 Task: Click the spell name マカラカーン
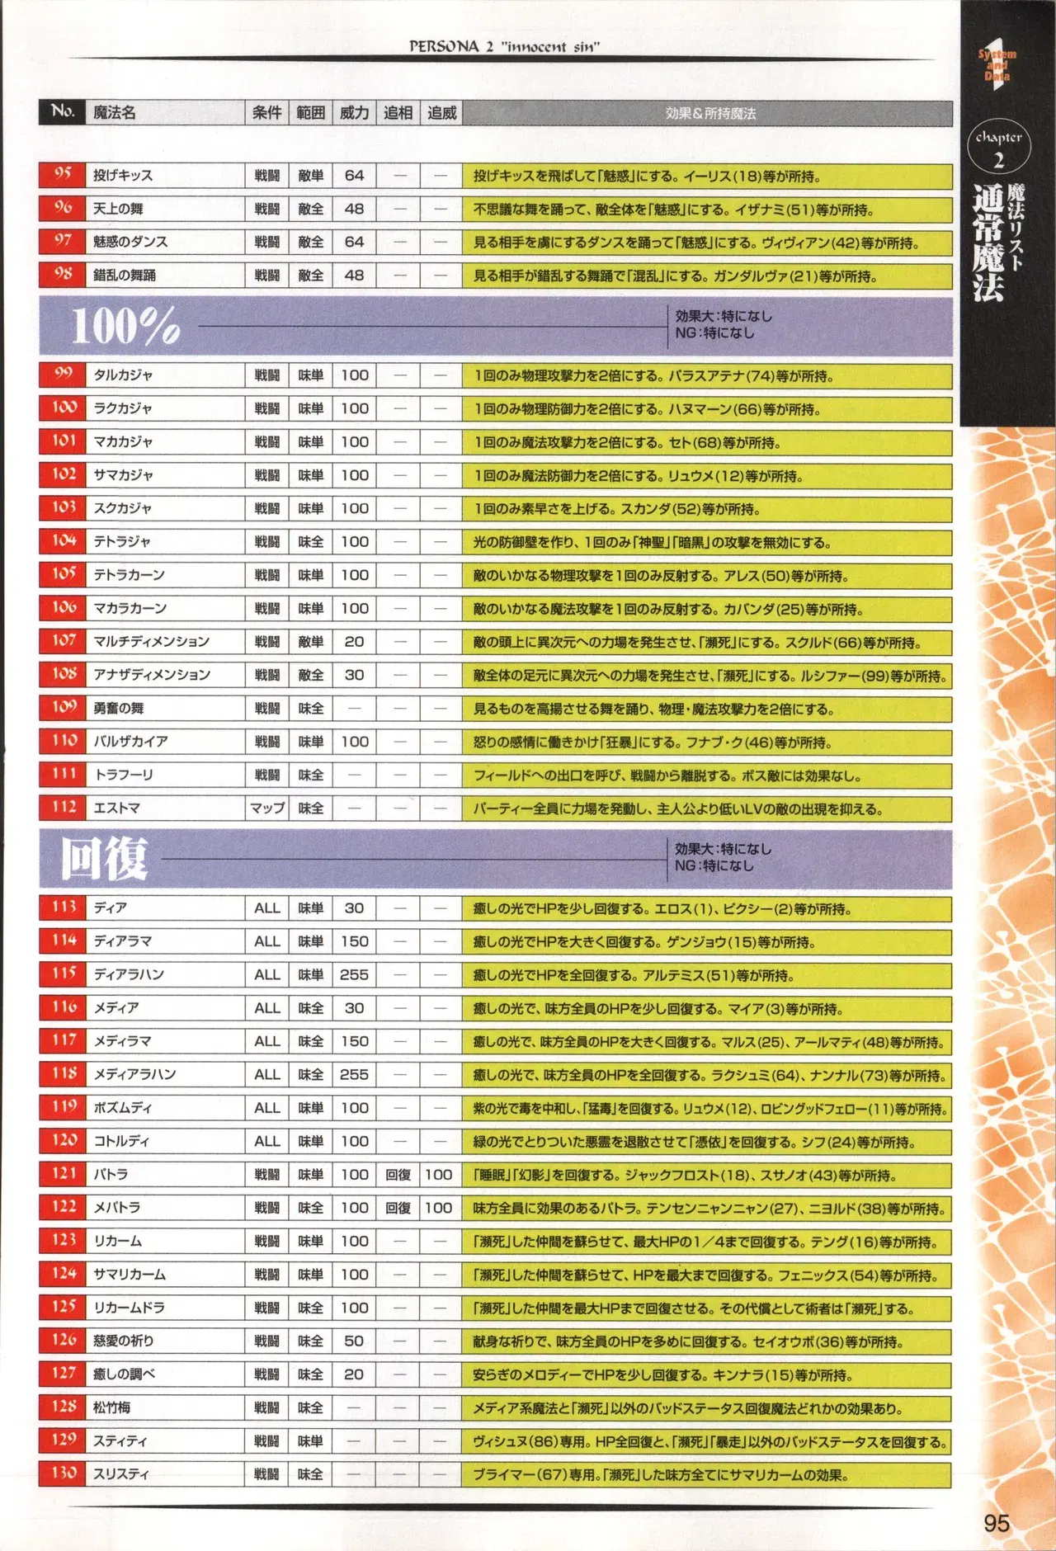(x=130, y=609)
